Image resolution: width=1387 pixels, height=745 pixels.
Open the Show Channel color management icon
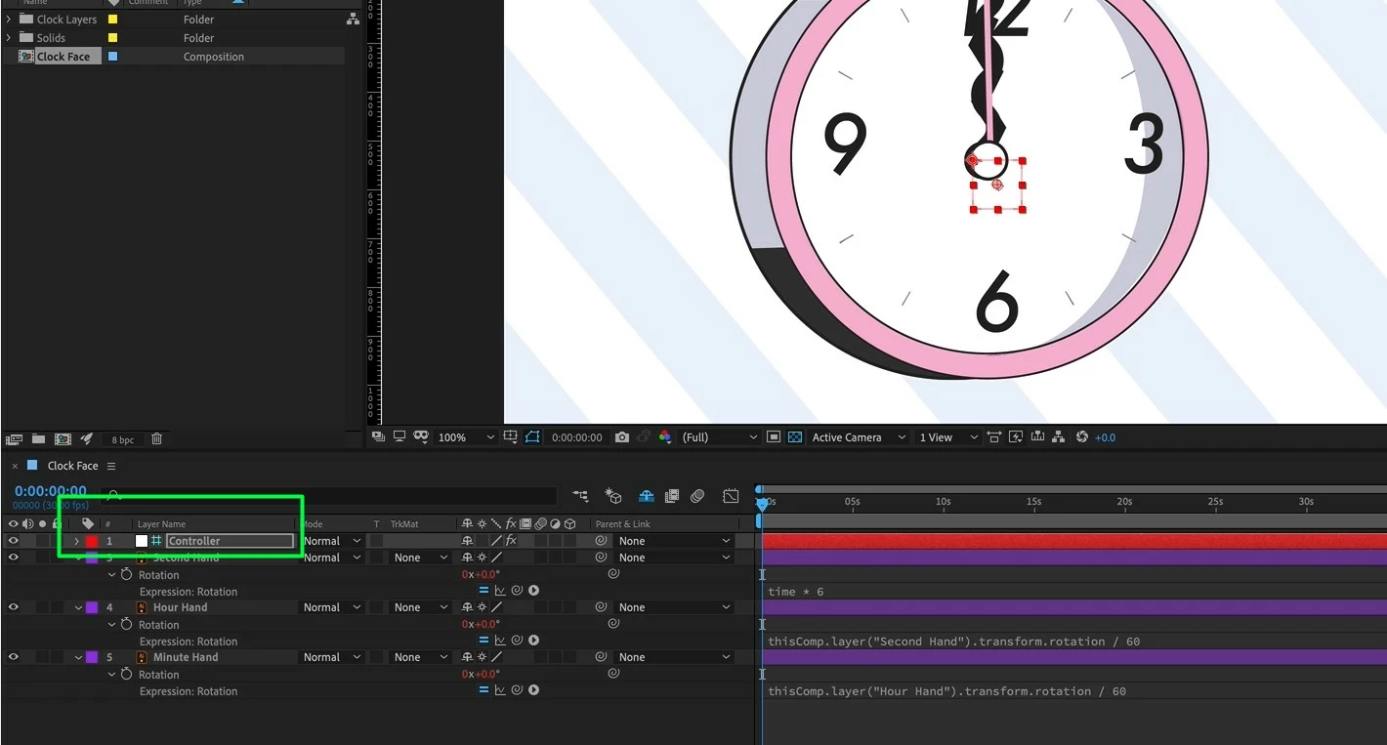point(665,437)
